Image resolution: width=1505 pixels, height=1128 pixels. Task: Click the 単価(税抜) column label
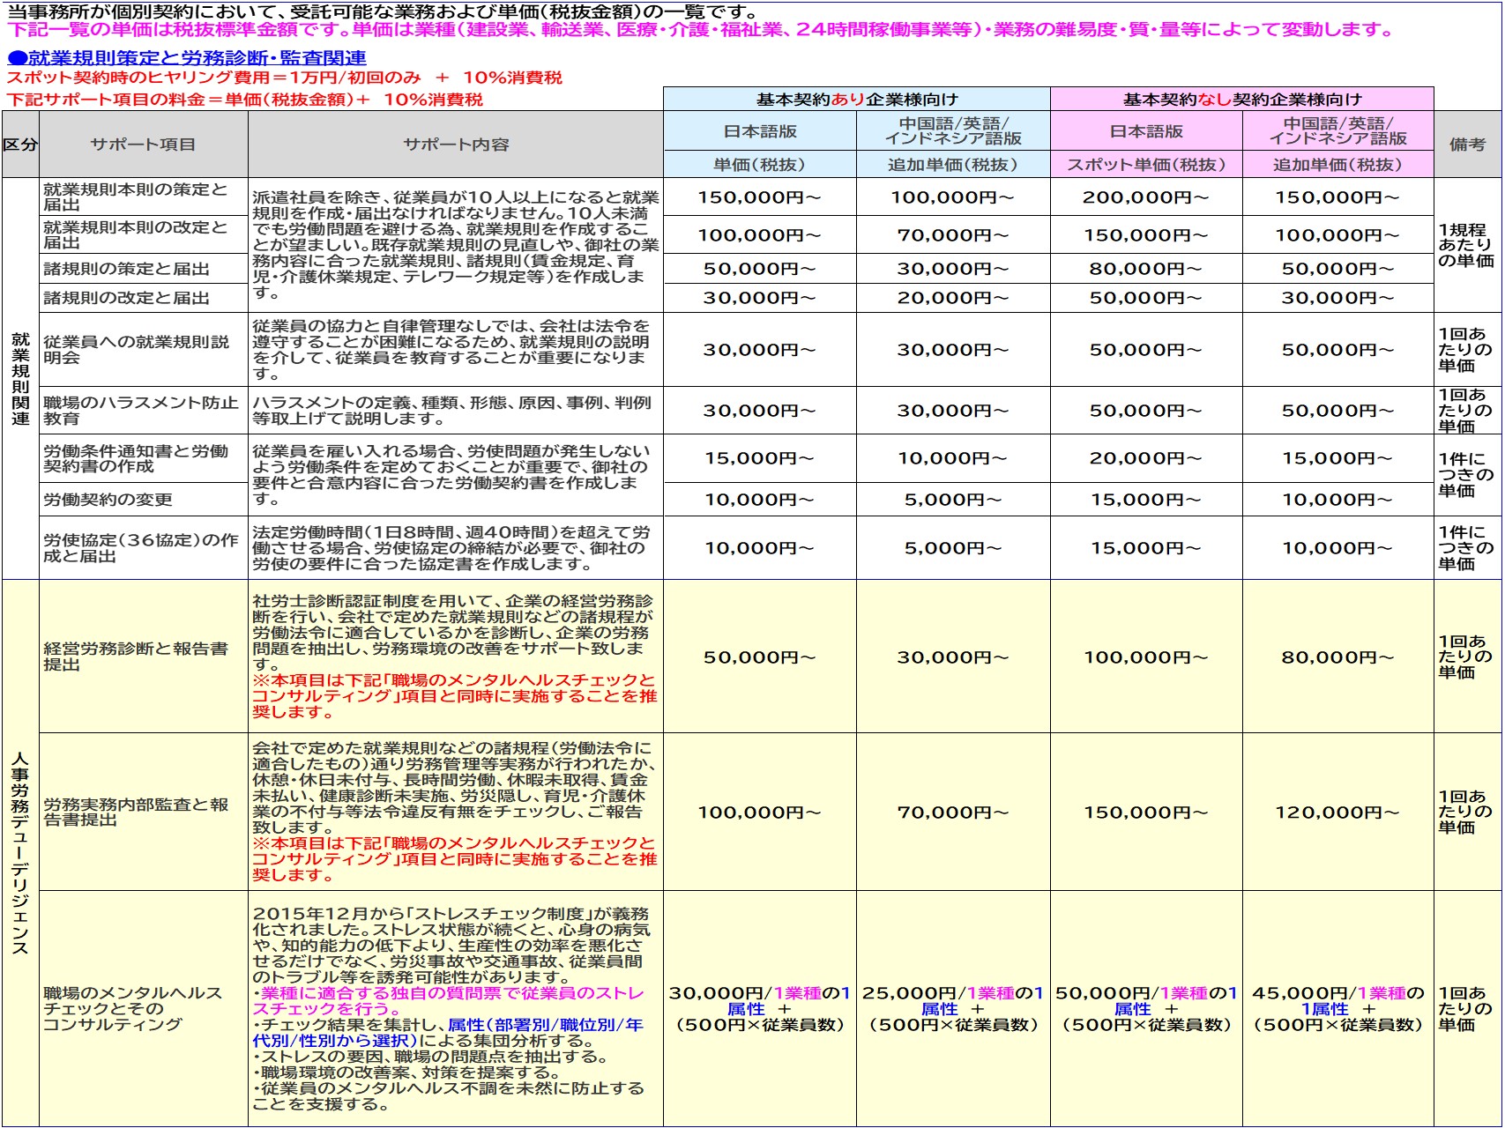click(x=758, y=165)
